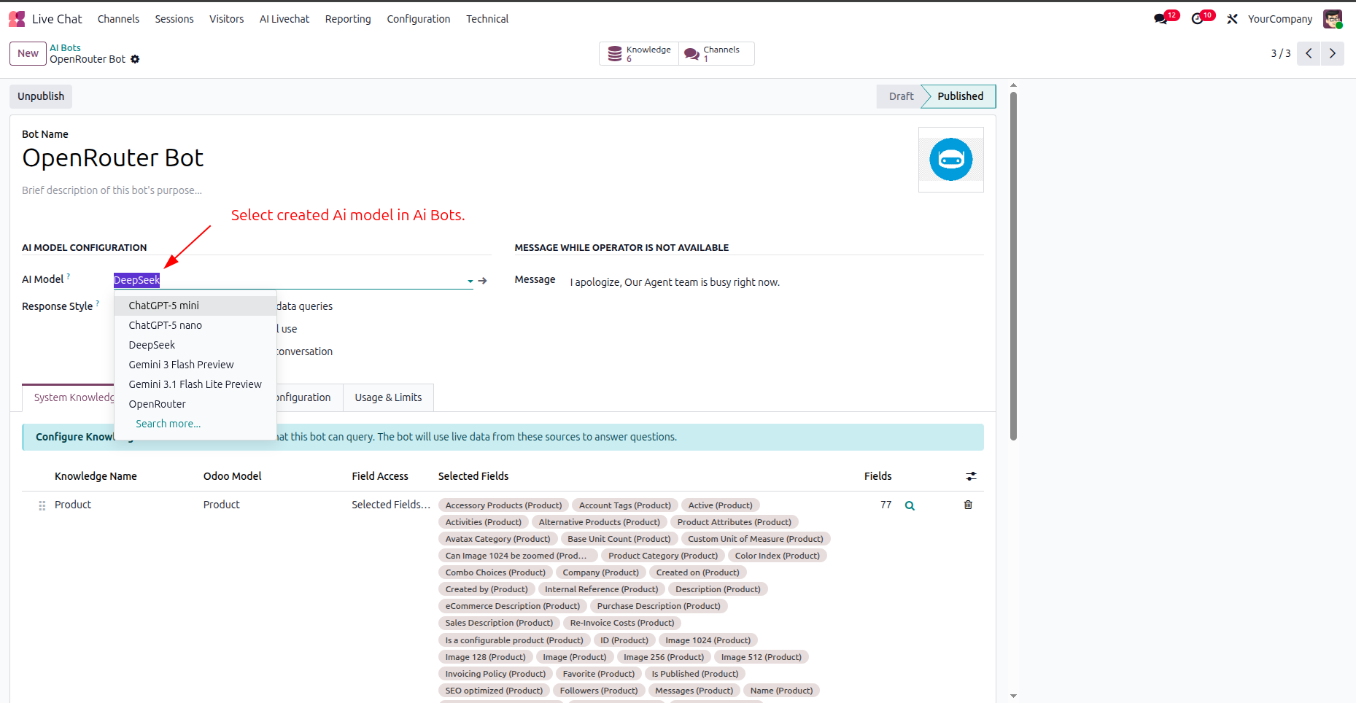Set status to Draft
Image resolution: width=1356 pixels, height=703 pixels.
click(901, 96)
